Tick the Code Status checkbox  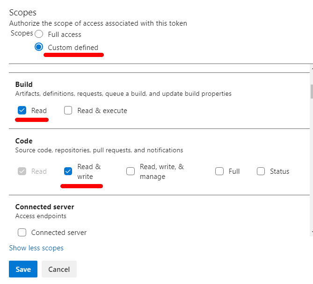(x=261, y=171)
